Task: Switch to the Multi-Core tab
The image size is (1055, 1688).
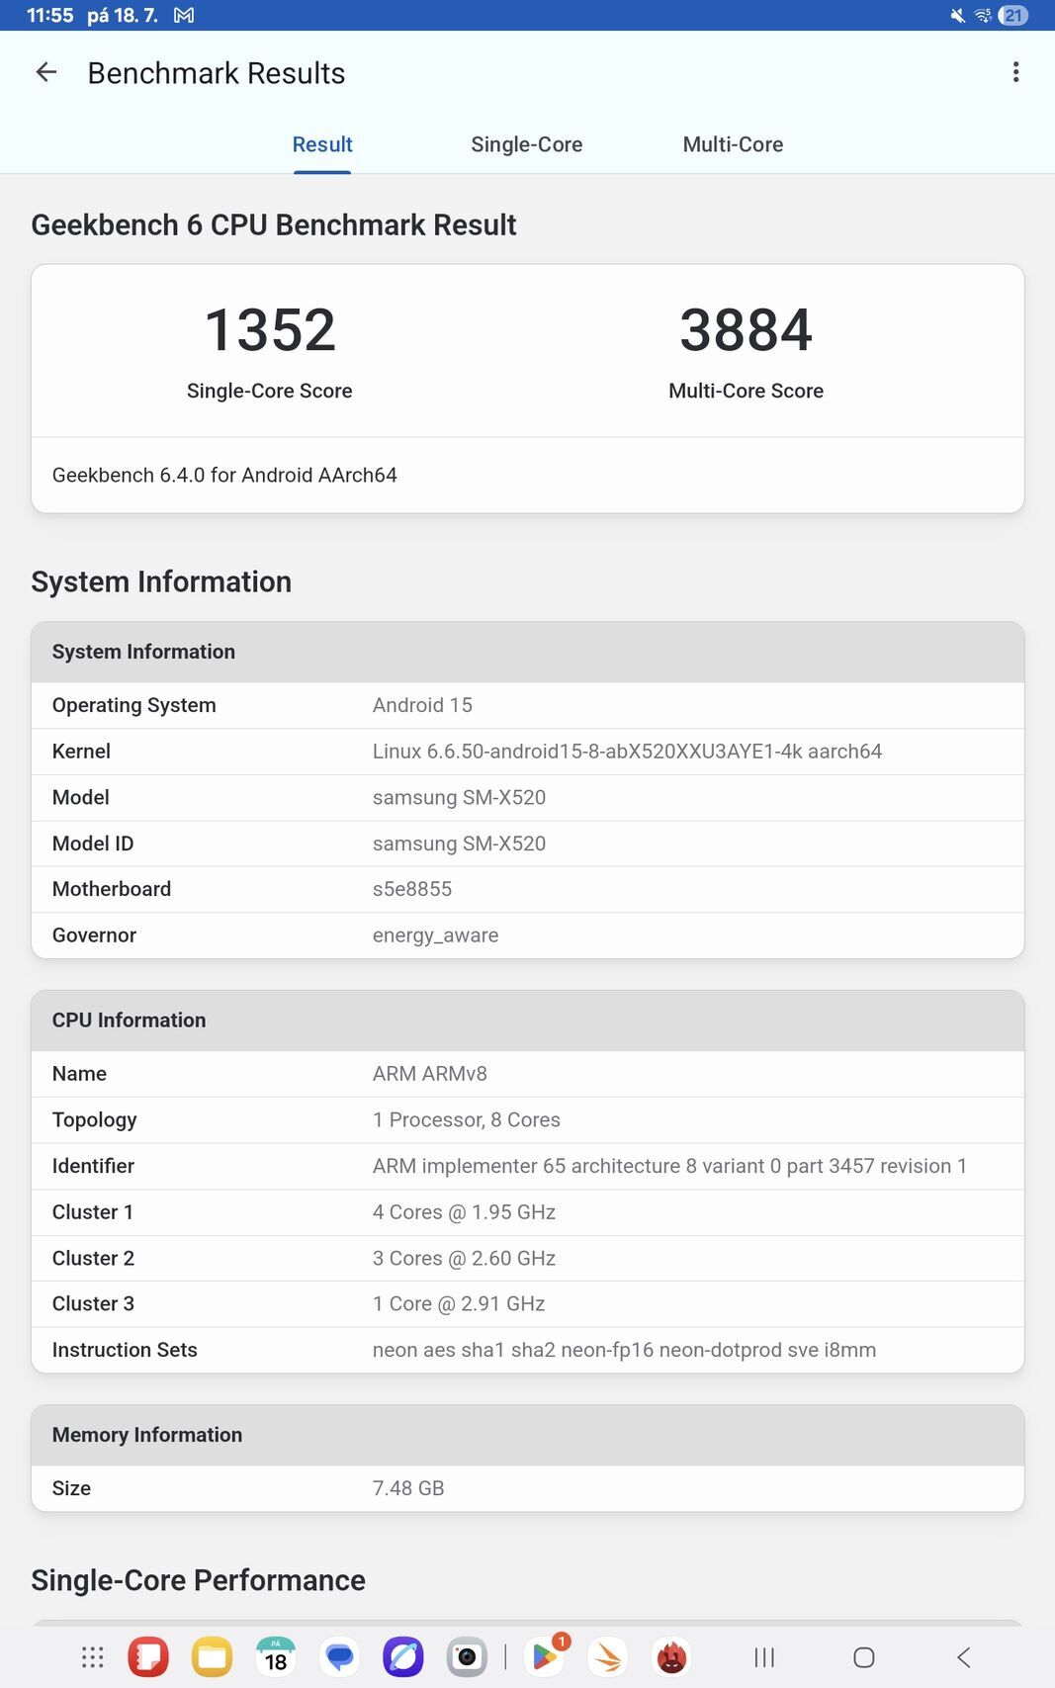Action: 733,144
